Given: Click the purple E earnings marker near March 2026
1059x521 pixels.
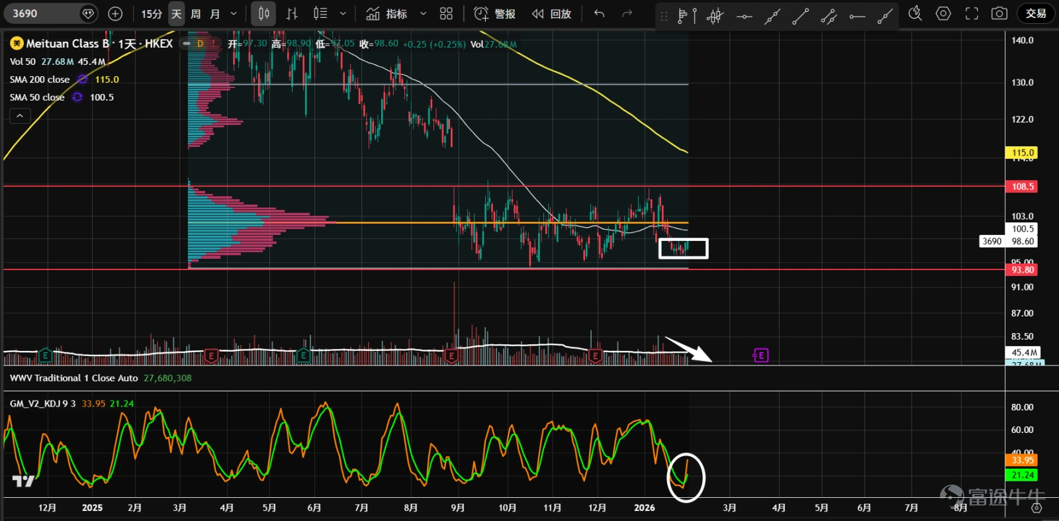Looking at the screenshot, I should [x=761, y=355].
